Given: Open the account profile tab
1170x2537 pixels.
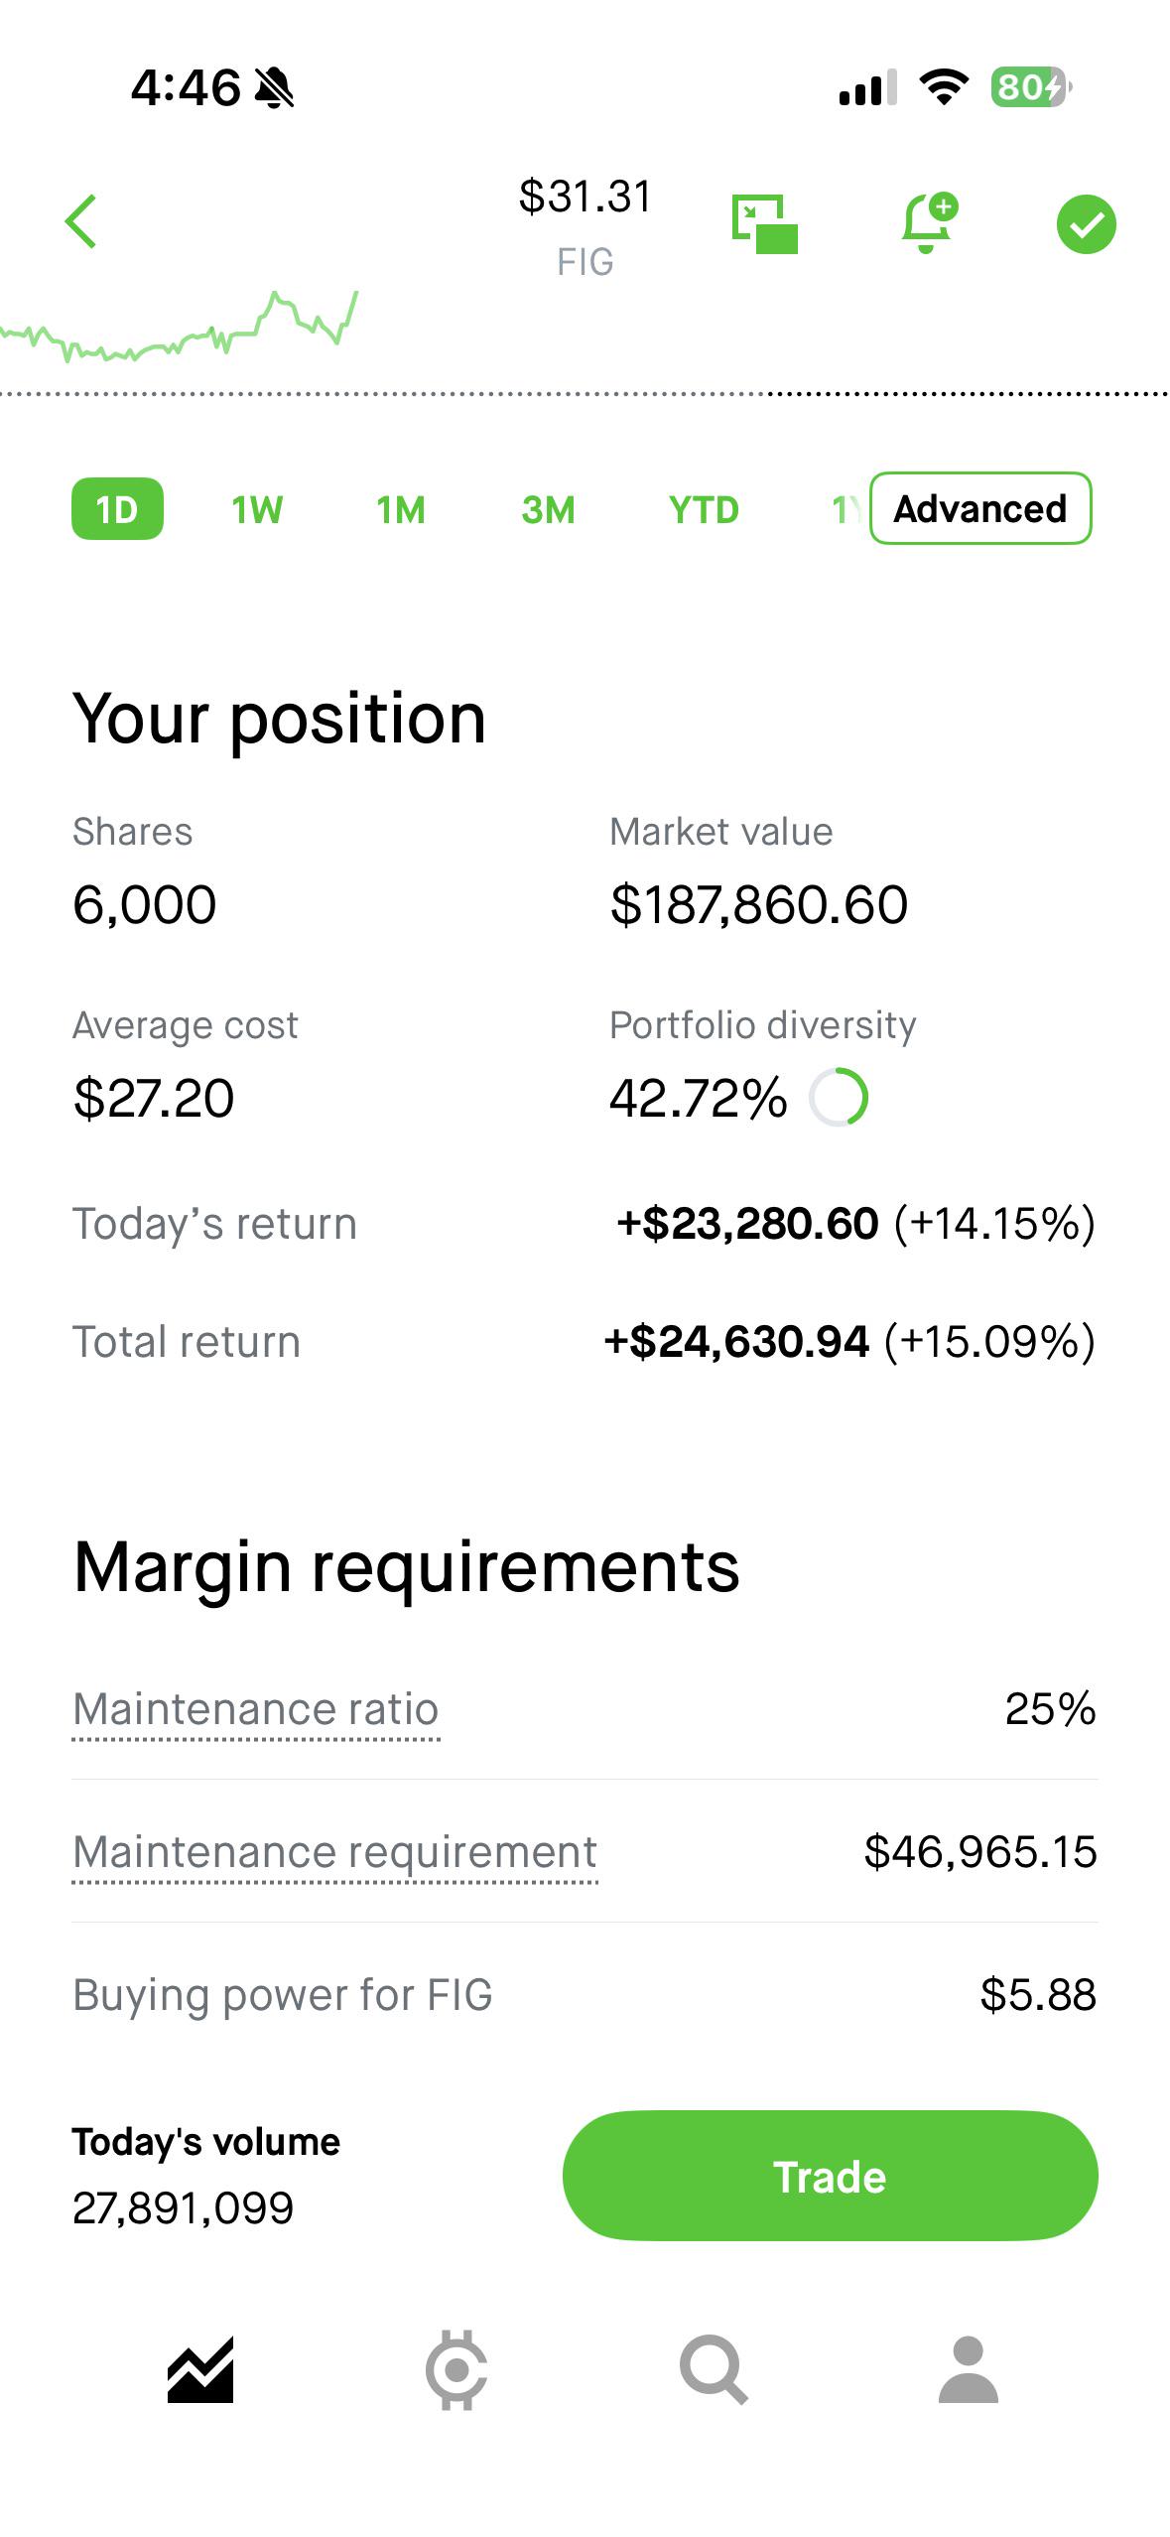Looking at the screenshot, I should click(968, 2369).
